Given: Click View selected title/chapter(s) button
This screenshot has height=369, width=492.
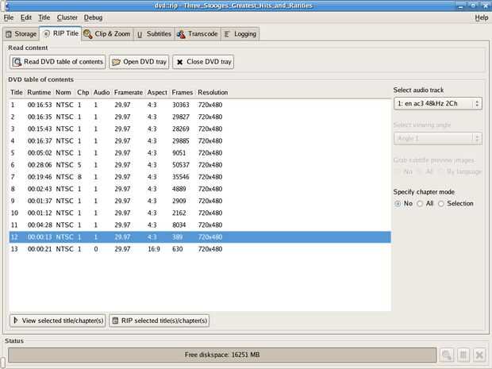Looking at the screenshot, I should coord(58,321).
